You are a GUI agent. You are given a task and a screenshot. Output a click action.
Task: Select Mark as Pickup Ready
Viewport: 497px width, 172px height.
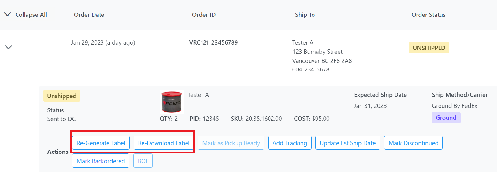pos(231,143)
